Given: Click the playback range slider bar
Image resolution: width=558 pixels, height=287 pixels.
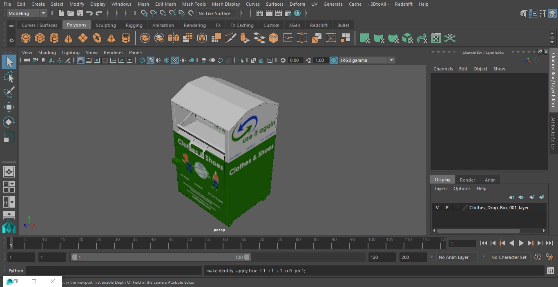Looking at the screenshot, I should click(x=161, y=257).
